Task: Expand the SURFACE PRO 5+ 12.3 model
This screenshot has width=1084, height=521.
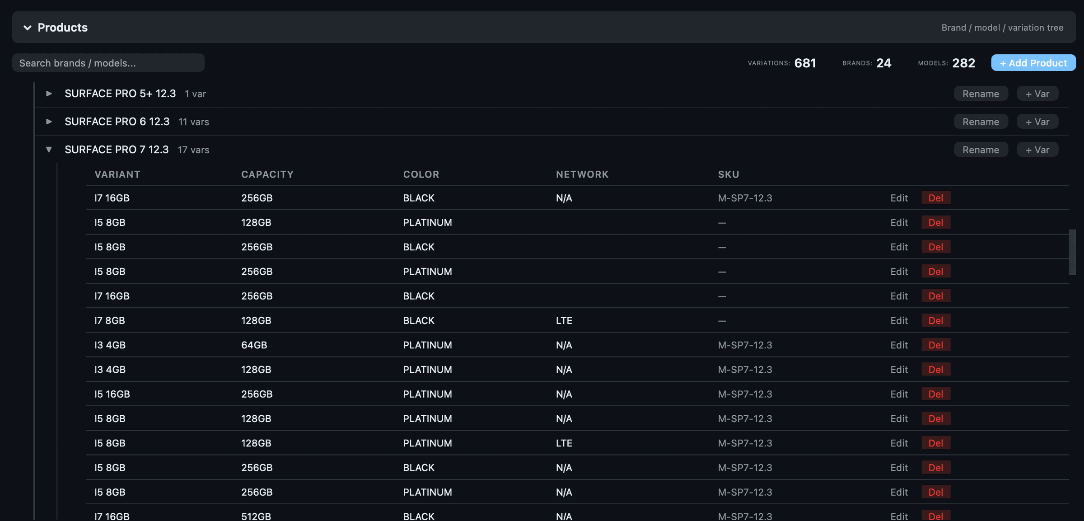Action: pyautogui.click(x=49, y=94)
